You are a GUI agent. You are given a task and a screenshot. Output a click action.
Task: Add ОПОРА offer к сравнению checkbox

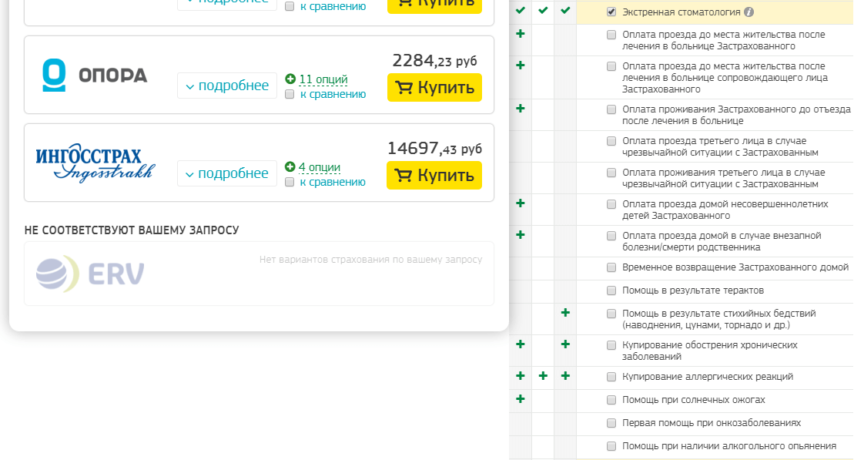[290, 94]
